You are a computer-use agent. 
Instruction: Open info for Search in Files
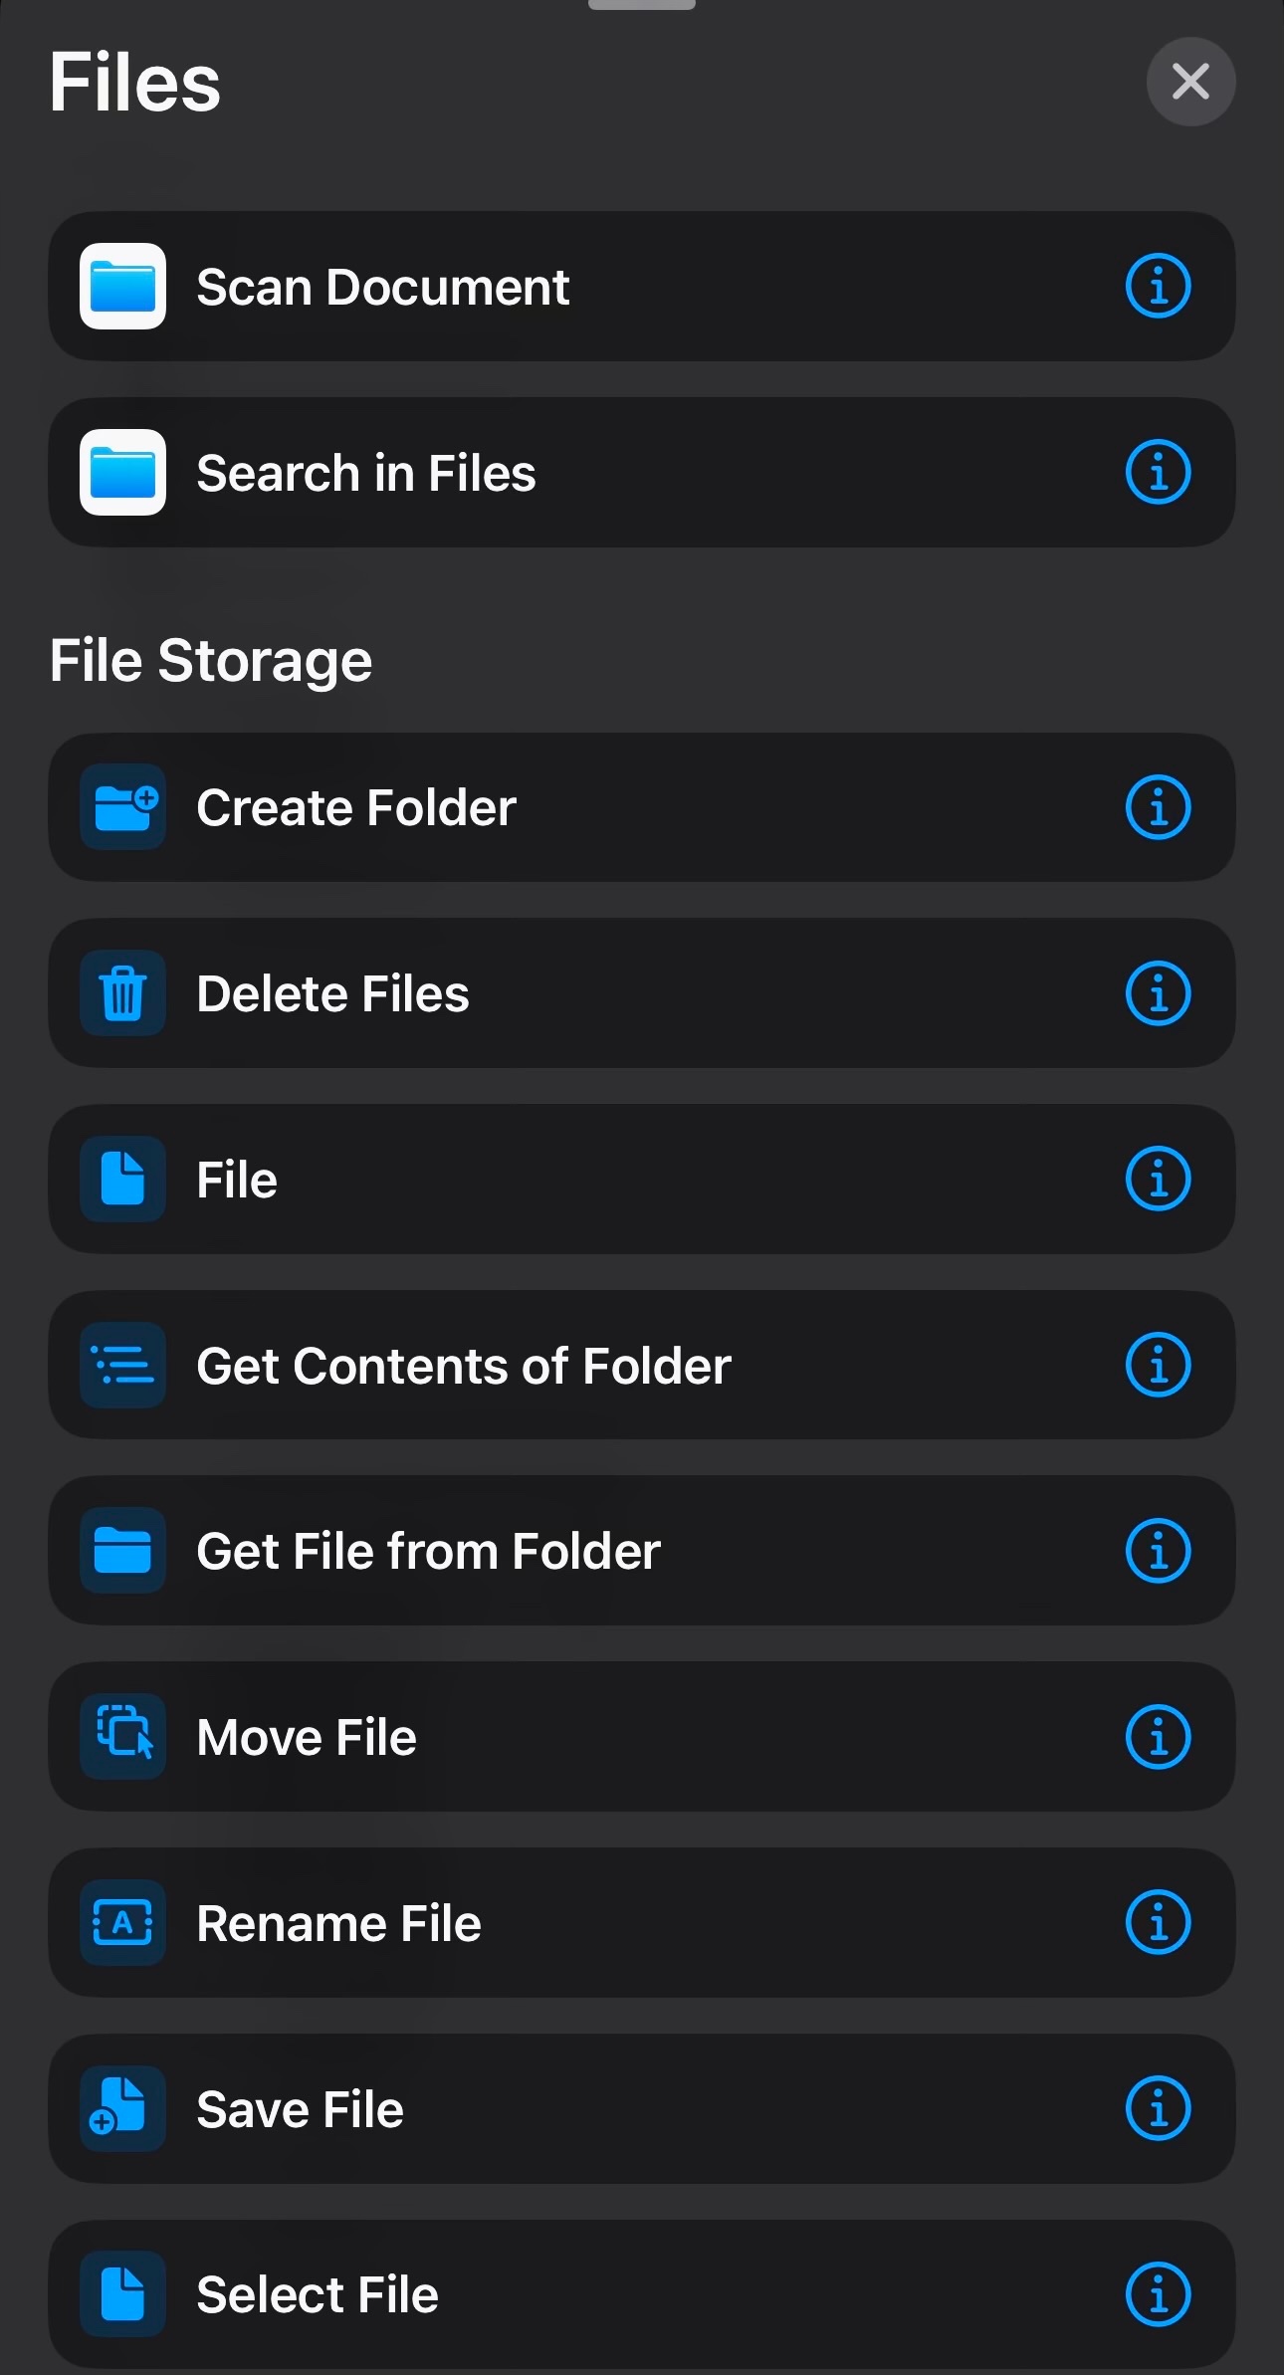[x=1158, y=472]
